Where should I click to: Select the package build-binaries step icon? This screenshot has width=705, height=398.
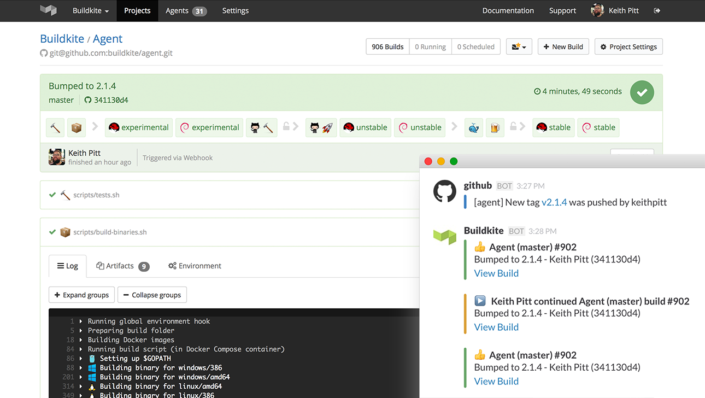click(x=77, y=127)
